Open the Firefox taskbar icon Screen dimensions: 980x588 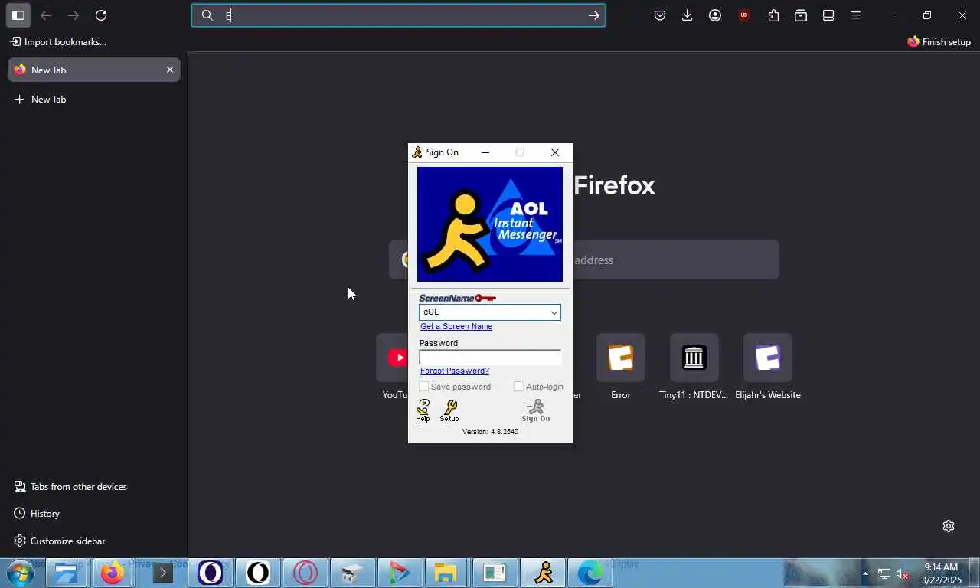pyautogui.click(x=113, y=573)
